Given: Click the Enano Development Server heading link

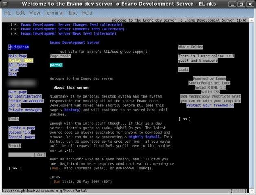Looking at the screenshot, I should (x=74, y=43).
